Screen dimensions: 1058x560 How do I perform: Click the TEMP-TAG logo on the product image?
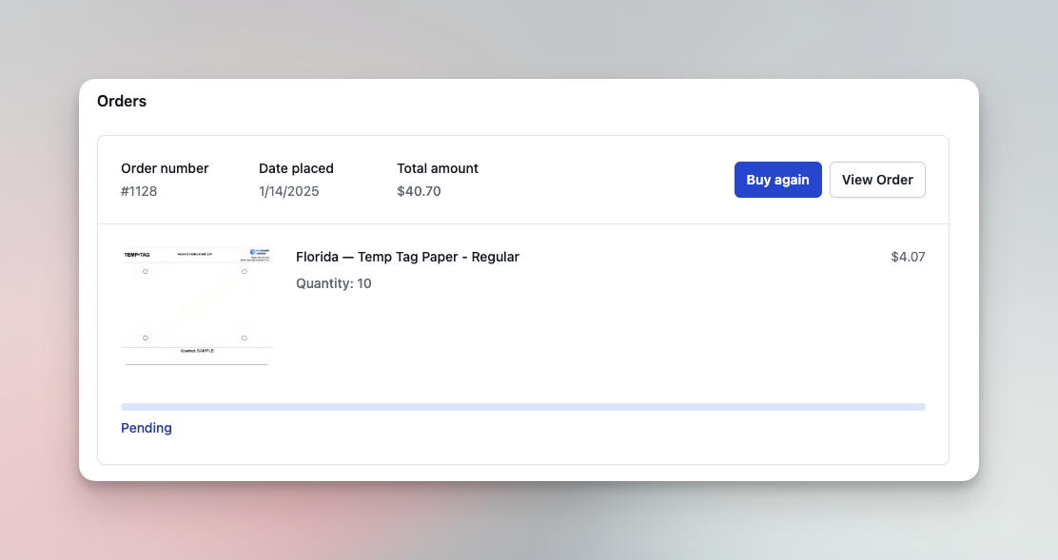pyautogui.click(x=136, y=255)
